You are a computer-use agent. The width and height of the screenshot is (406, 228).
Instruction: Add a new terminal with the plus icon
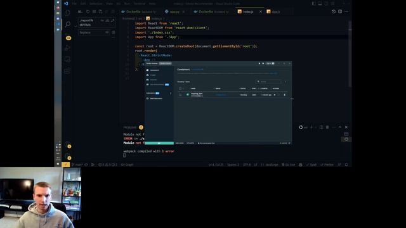pos(311,127)
